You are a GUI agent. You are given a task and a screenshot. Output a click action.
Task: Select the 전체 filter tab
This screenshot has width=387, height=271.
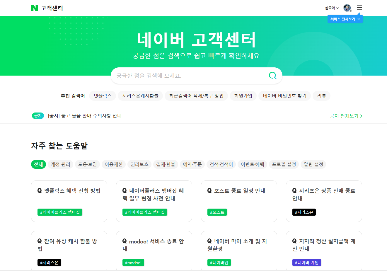pos(38,164)
